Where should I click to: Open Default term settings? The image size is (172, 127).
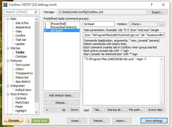tap(23, 90)
